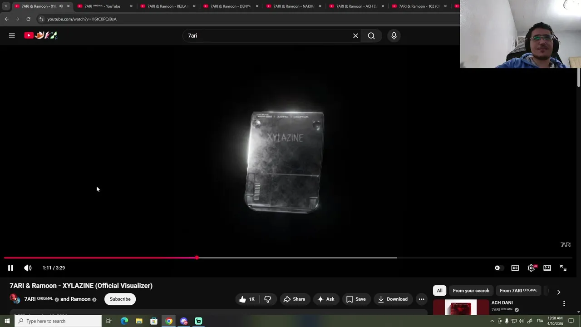Mute the video player volume

[x=28, y=268]
